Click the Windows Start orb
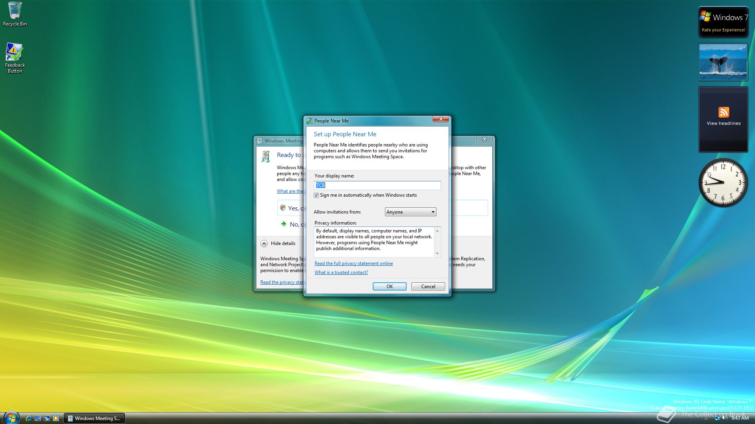Viewport: 755px width, 424px height. (11, 418)
